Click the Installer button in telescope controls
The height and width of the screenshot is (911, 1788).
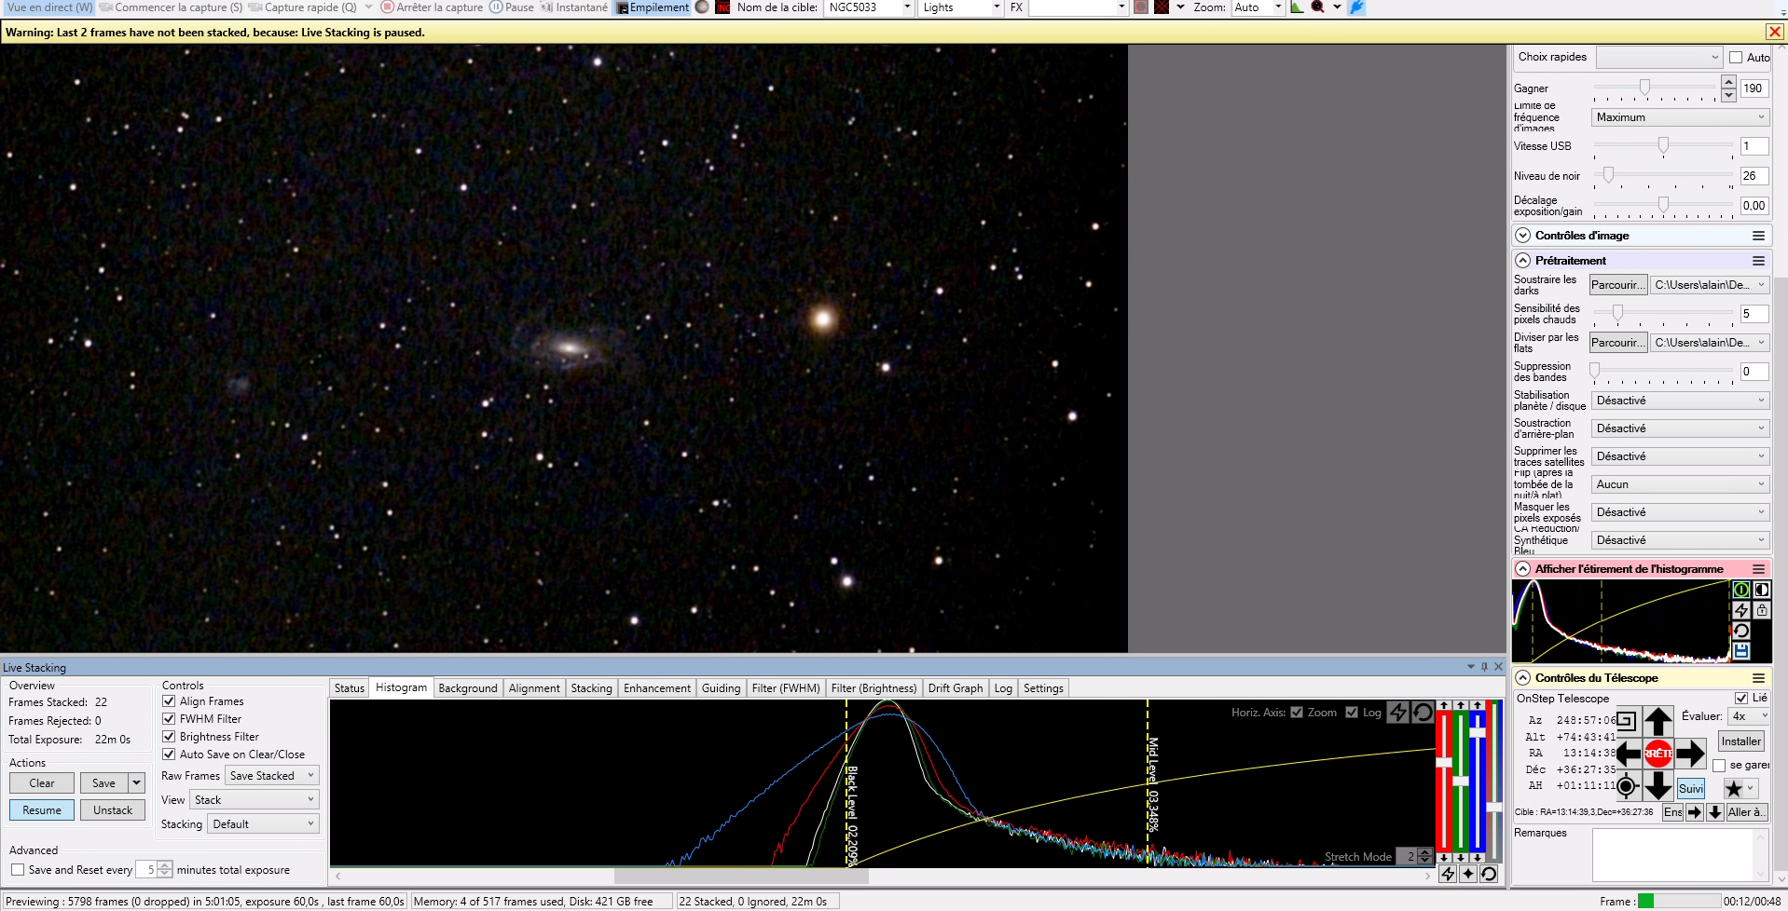(x=1741, y=741)
